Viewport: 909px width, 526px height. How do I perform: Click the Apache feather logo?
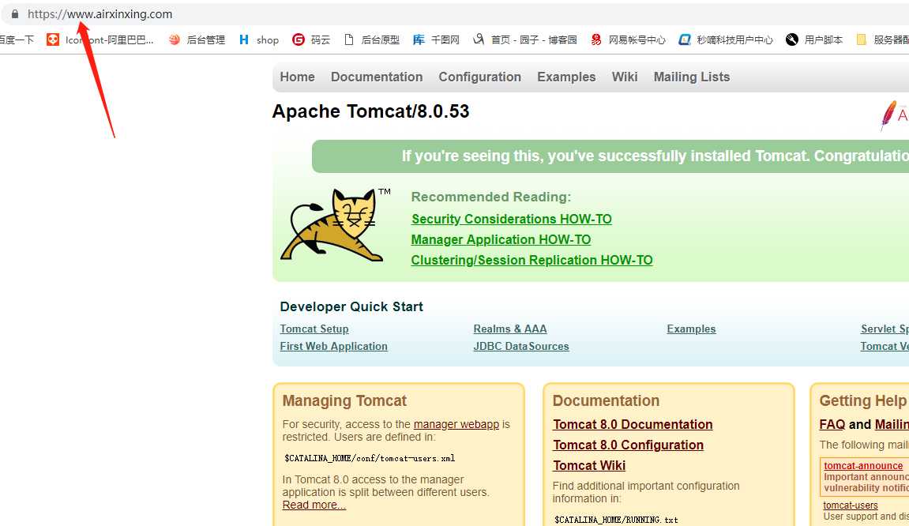[x=888, y=115]
